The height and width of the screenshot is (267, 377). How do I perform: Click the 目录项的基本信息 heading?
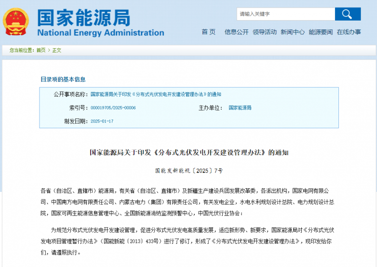point(63,80)
